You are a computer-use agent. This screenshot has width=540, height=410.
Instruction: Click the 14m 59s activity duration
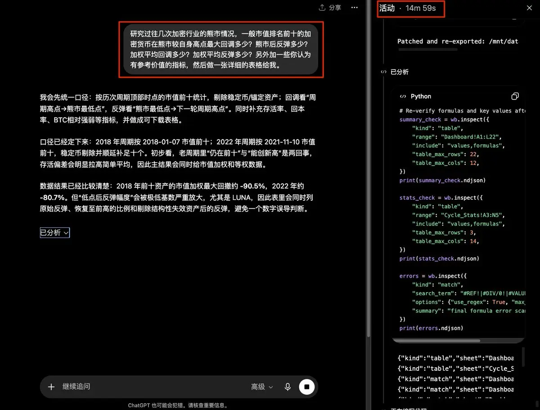tap(420, 8)
